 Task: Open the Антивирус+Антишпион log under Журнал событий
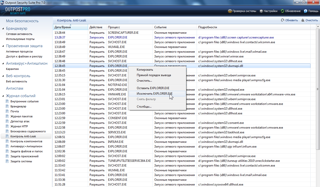pyautogui.click(x=26, y=146)
